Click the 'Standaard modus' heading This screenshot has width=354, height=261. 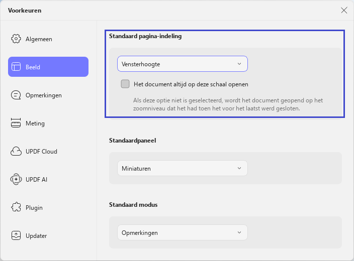[133, 205]
